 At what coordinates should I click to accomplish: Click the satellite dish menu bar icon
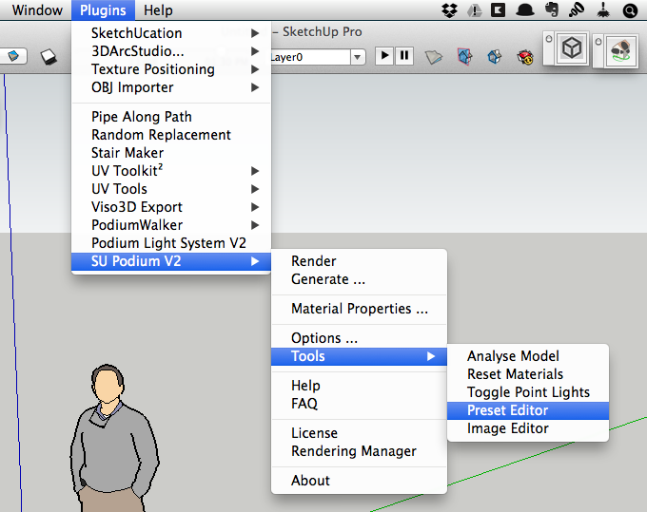point(576,9)
